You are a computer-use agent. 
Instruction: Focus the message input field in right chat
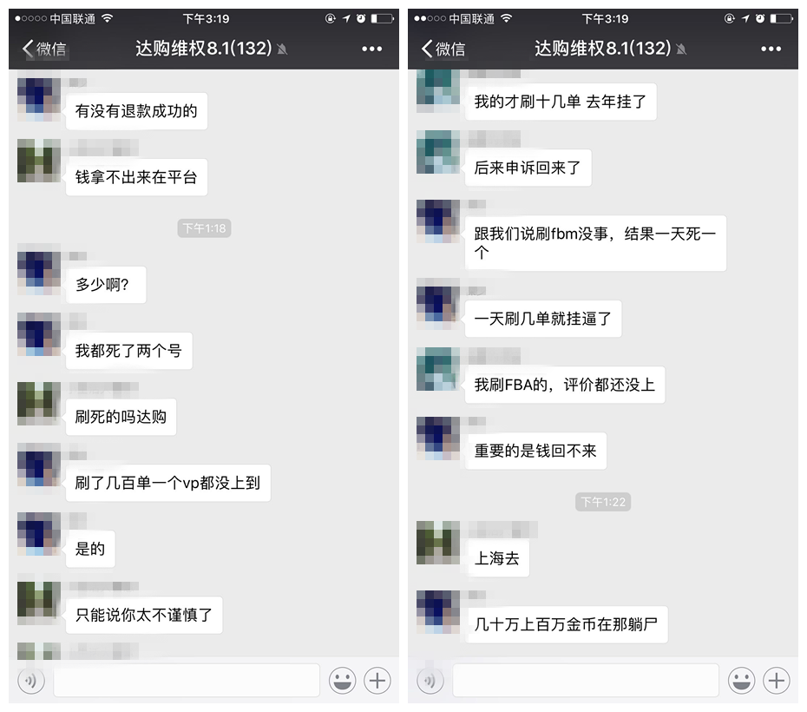click(585, 680)
